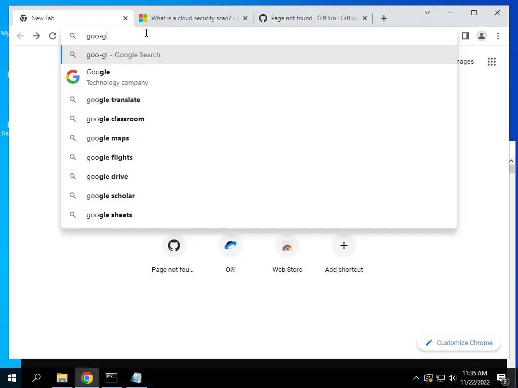Open the notification center icon
The image size is (518, 388).
coord(502,378)
